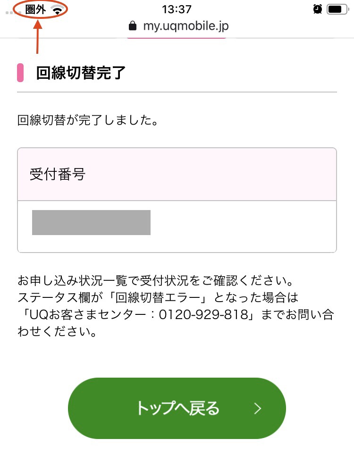Tap the 13:37 clock in status bar
This screenshot has width=354, height=456.
177,9
